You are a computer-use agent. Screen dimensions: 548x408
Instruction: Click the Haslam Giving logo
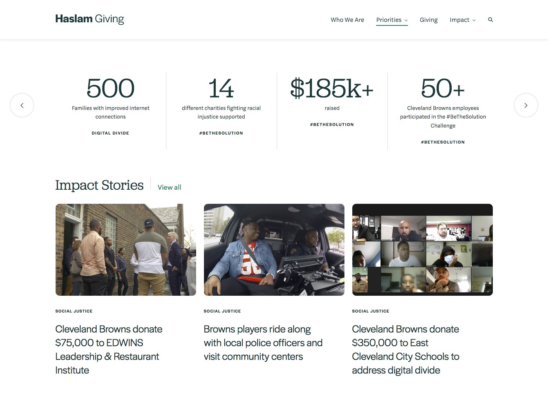(90, 19)
